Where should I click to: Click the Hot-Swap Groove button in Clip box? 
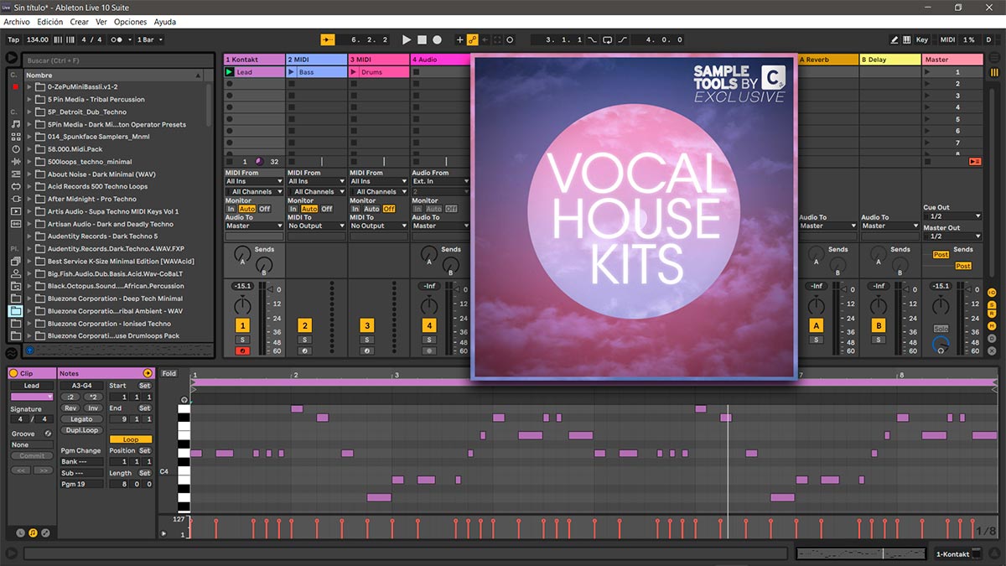coord(48,434)
